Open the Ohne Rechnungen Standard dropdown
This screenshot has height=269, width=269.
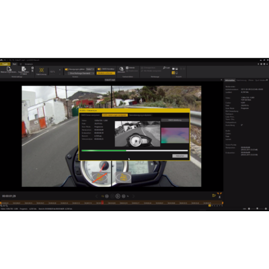[81, 73]
